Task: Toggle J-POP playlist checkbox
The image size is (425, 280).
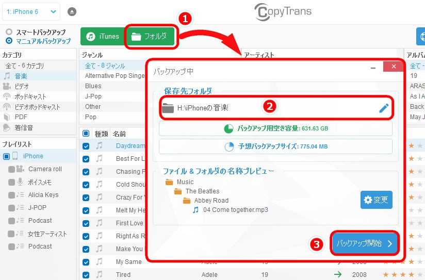Action: 12,208
